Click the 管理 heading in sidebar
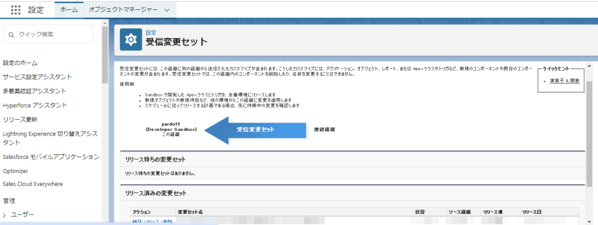Screen dimensions: 598x225 click(9, 200)
